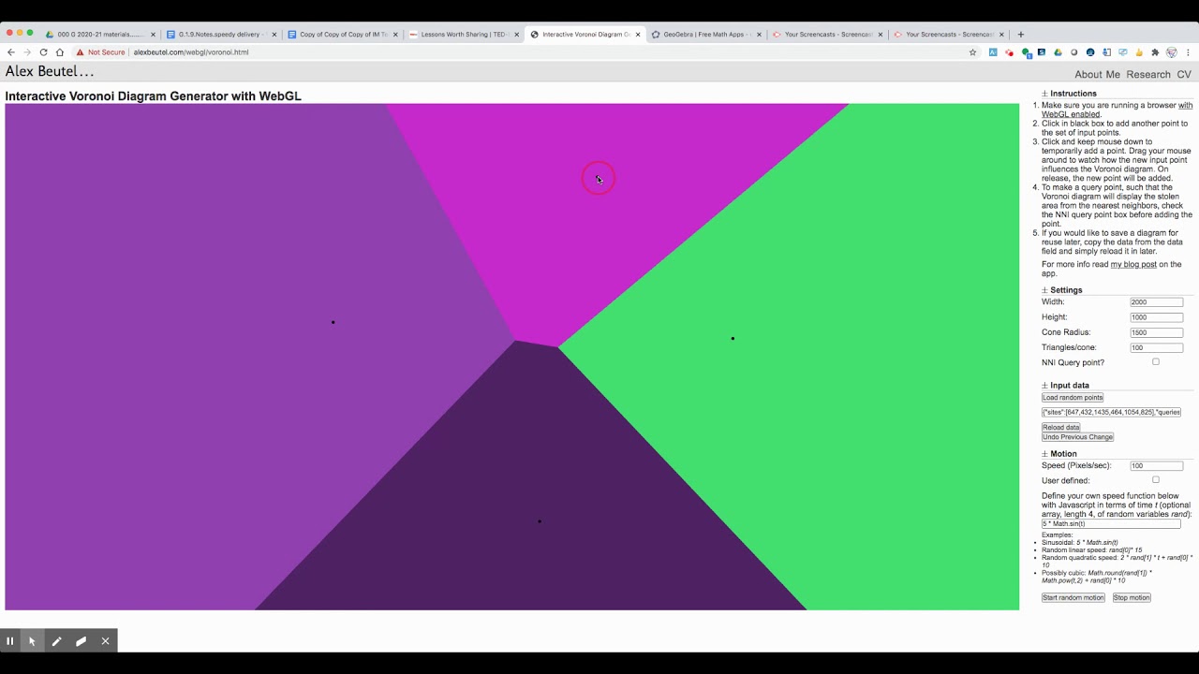
Task: Click the Stop motion button
Action: 1132,598
